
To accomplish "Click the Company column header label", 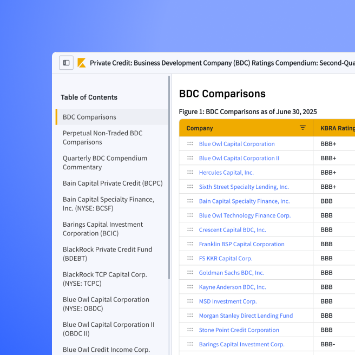I will coord(200,128).
